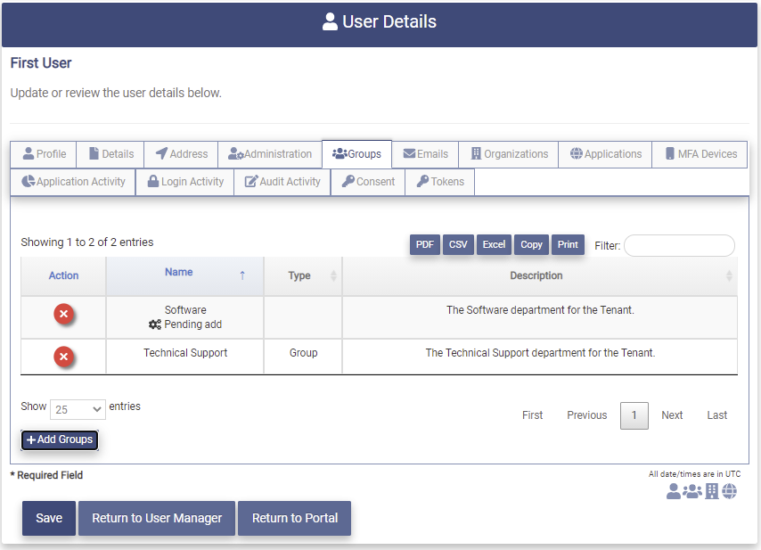Click the groups icon near UTC note
761x550 pixels.
(692, 491)
